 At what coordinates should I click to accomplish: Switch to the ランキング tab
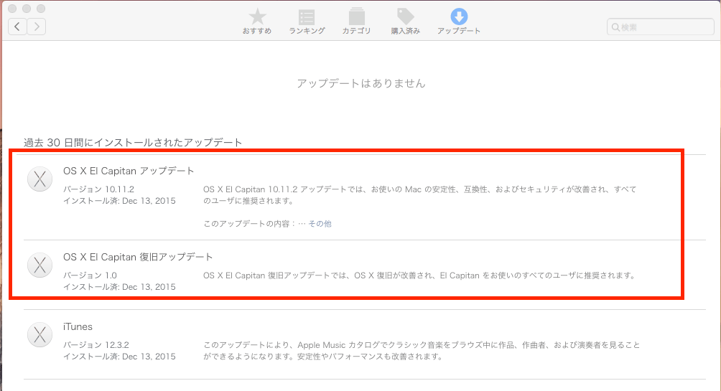click(307, 22)
